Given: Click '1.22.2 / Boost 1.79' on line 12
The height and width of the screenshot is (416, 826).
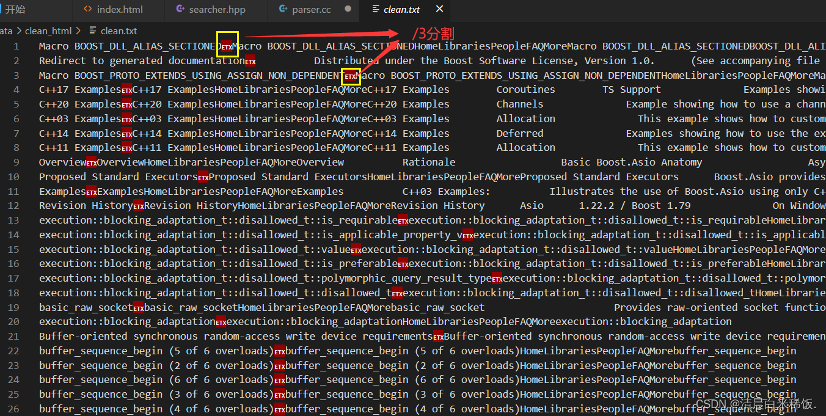Looking at the screenshot, I should [635, 206].
